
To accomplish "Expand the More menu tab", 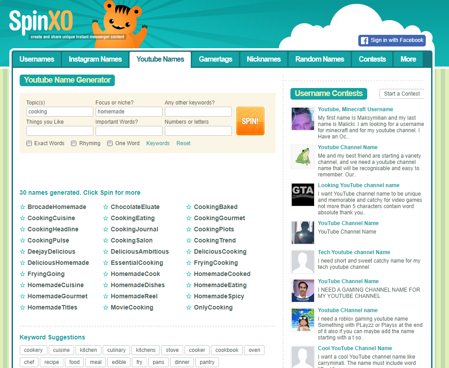I will coord(408,59).
